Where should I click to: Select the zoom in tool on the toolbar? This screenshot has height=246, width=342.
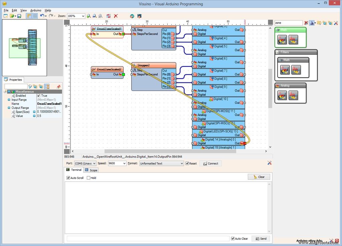pos(89,16)
